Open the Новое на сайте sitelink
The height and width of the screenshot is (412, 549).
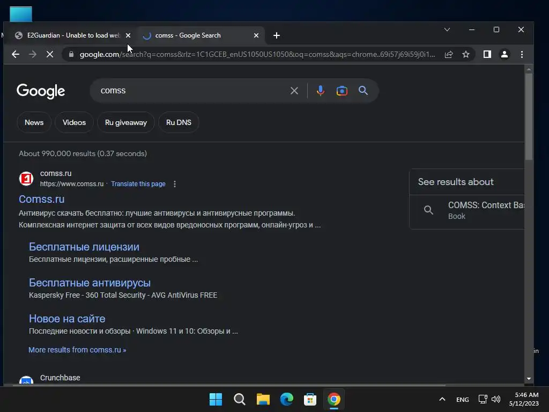[67, 319]
